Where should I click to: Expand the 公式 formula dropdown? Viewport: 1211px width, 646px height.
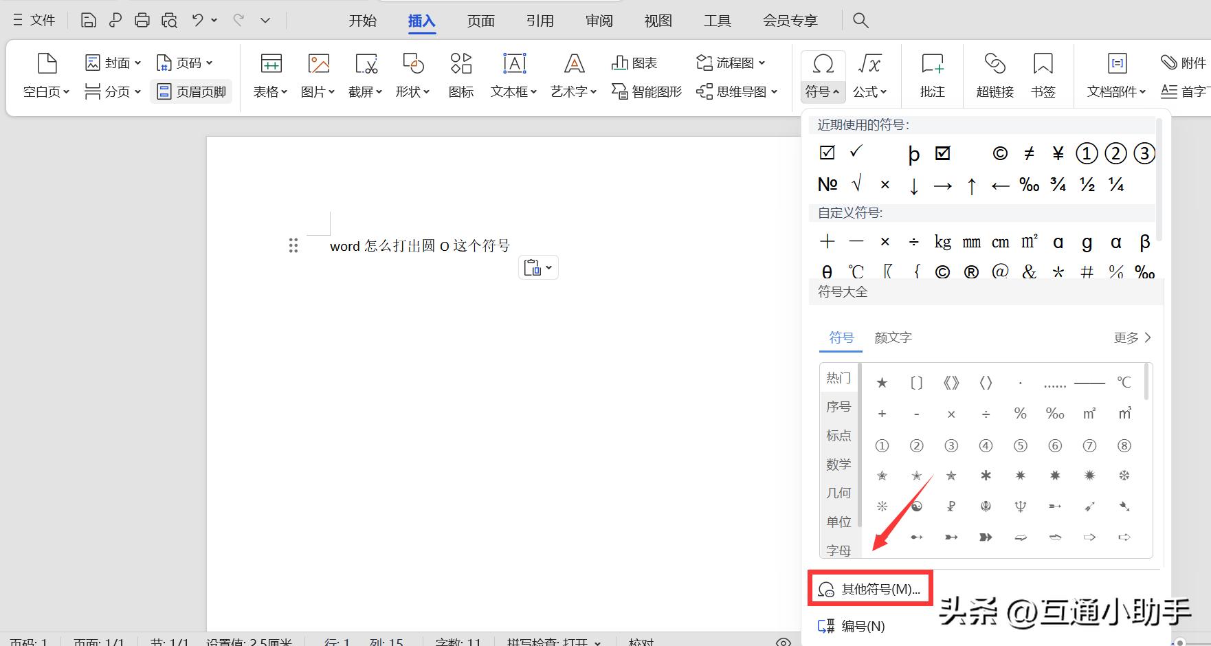pos(869,91)
